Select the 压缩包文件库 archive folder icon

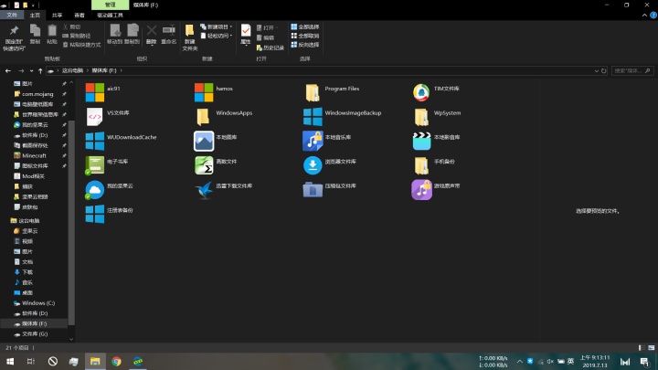tap(313, 190)
